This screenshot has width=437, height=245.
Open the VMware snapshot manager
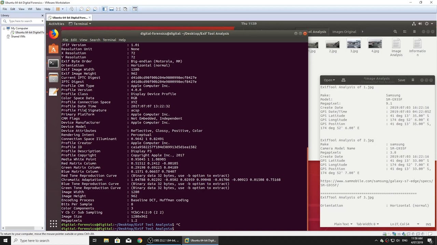(95, 9)
